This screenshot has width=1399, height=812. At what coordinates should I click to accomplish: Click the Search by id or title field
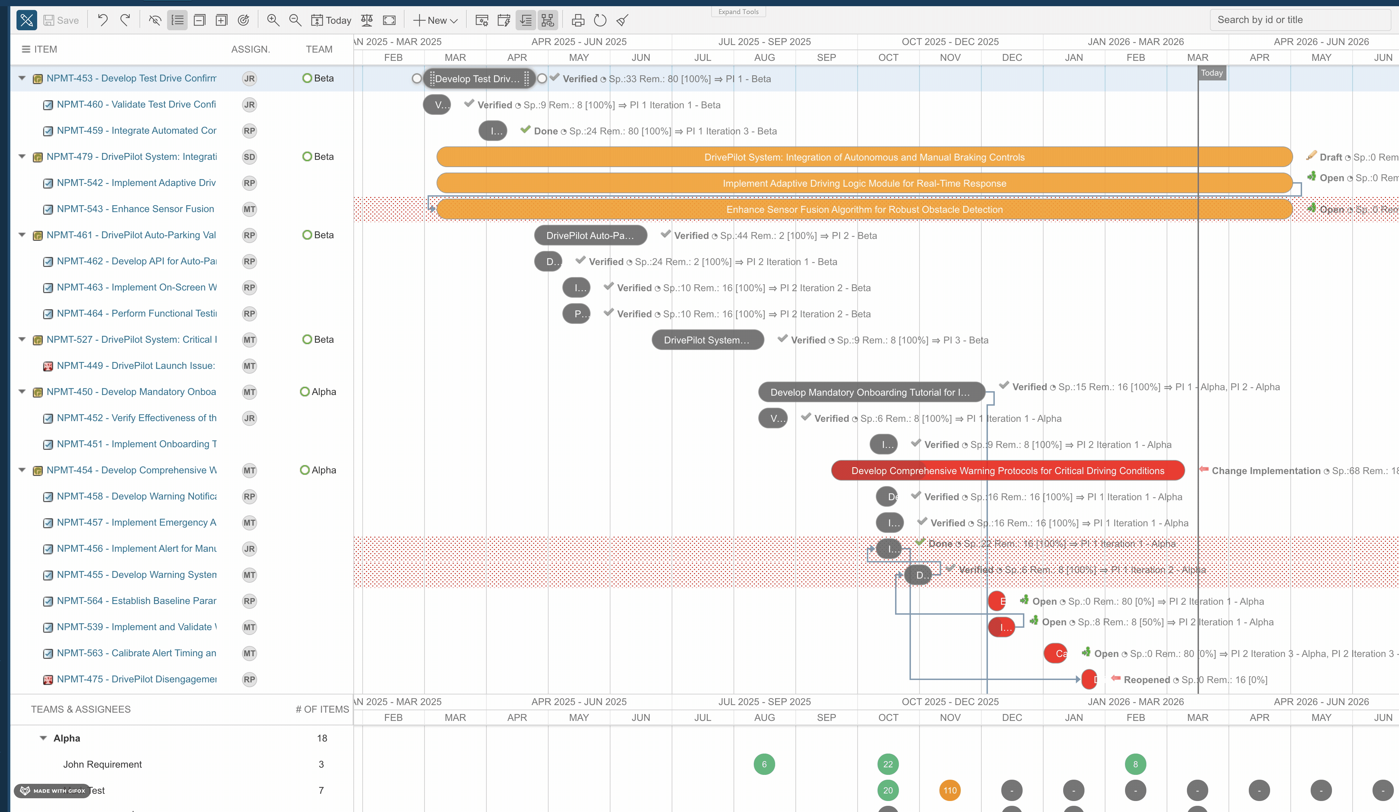[1299, 20]
